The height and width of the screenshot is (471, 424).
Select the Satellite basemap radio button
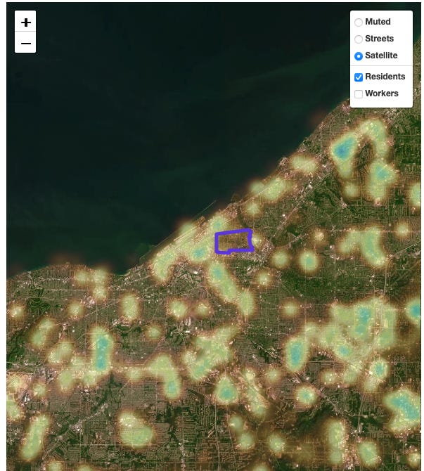click(358, 56)
